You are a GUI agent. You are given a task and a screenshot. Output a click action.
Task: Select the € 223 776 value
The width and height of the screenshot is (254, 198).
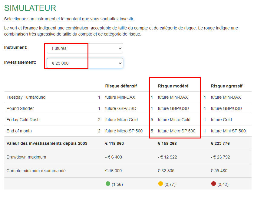click(x=220, y=143)
